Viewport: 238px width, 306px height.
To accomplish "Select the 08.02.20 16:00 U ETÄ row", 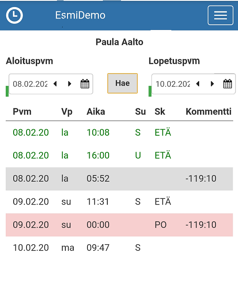I will 119,156.
